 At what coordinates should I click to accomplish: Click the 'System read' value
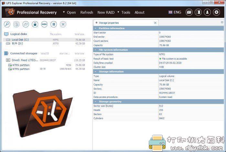(166, 97)
